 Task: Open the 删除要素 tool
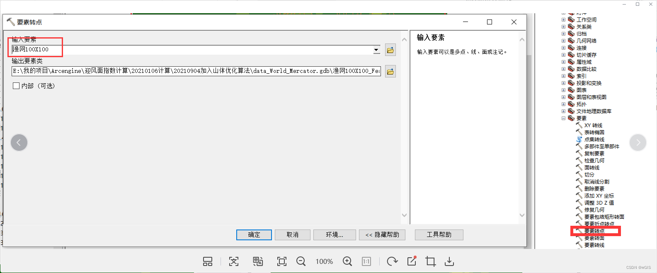point(594,189)
